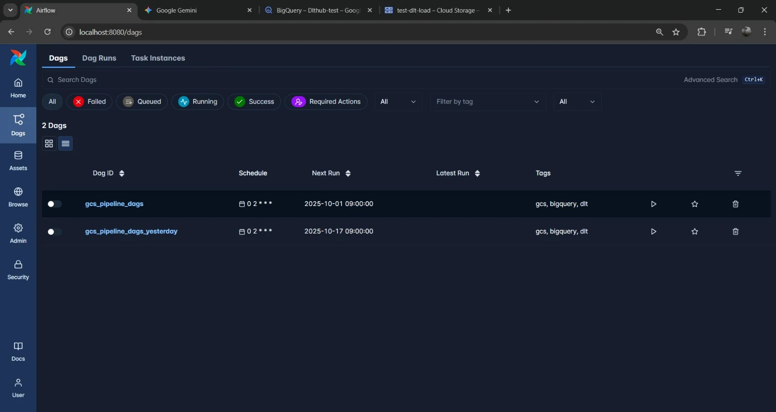Viewport: 776px width, 412px height.
Task: Click the gcs_pipeline_dags schedule 0 2 * * *
Action: point(256,204)
